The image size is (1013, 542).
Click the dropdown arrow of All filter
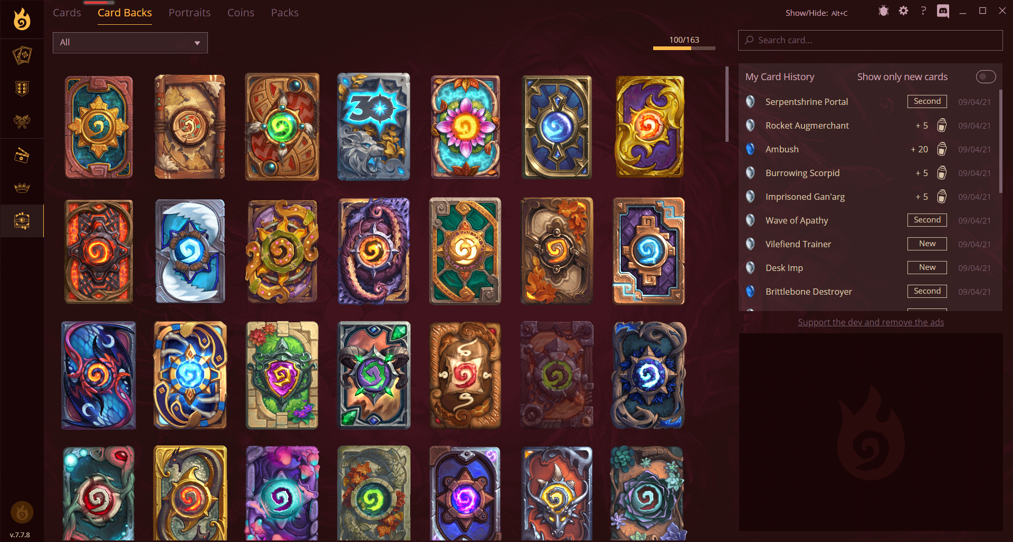tap(197, 43)
